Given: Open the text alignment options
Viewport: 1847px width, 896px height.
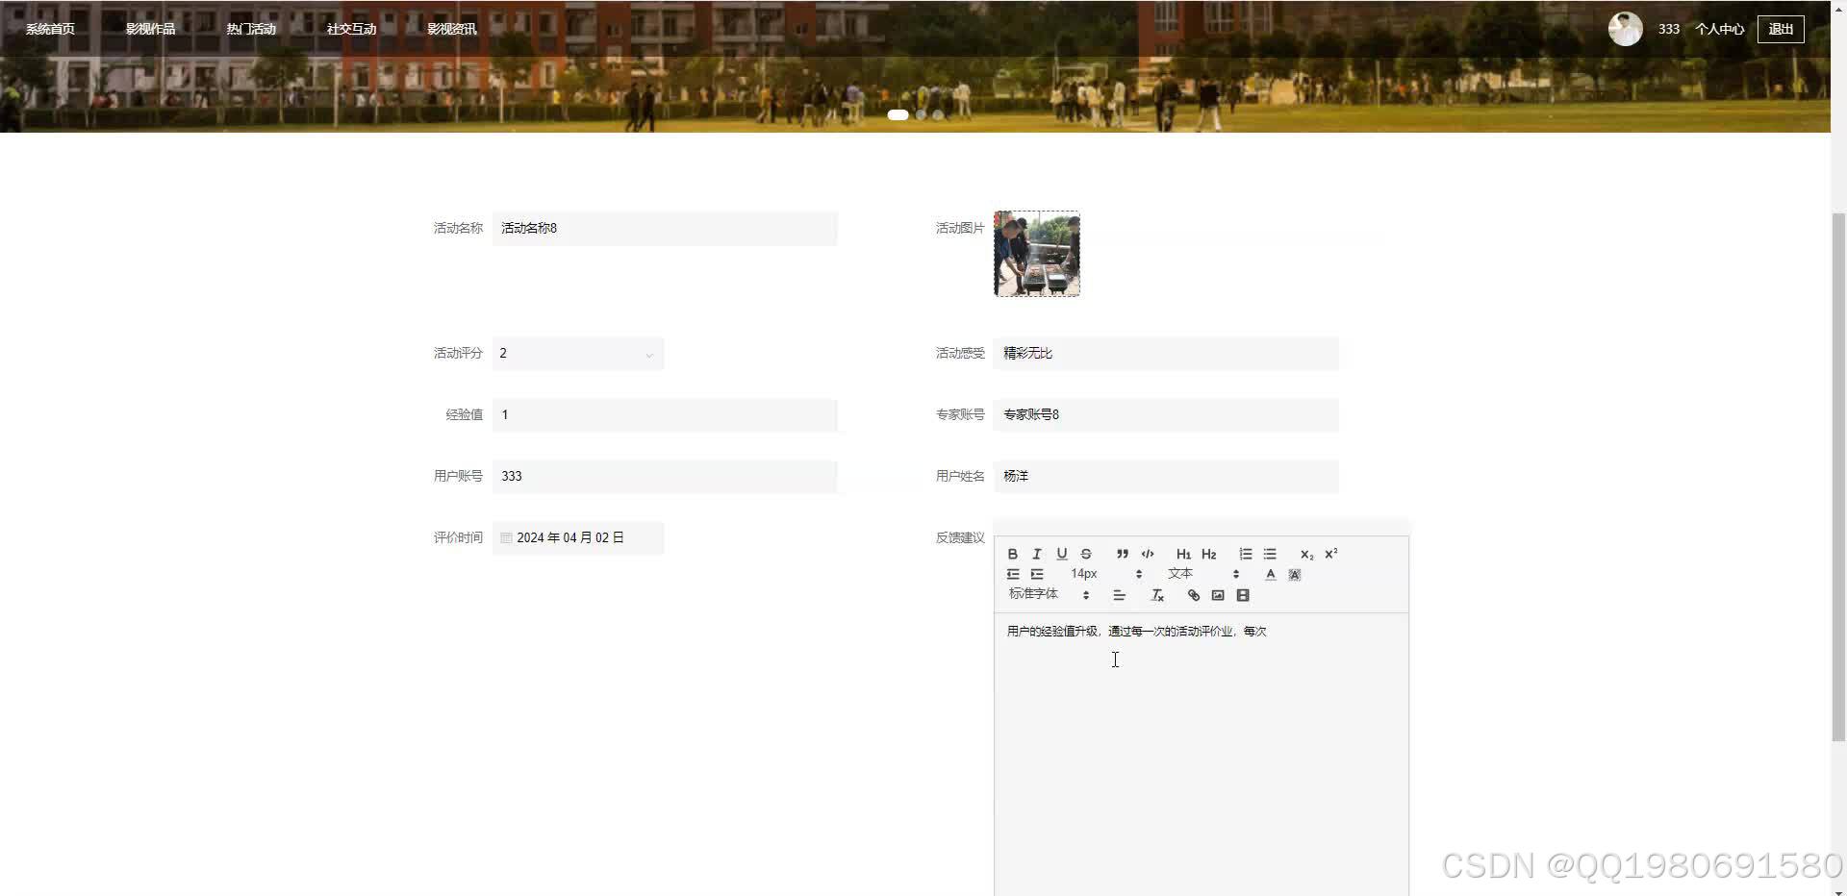Looking at the screenshot, I should (1119, 595).
